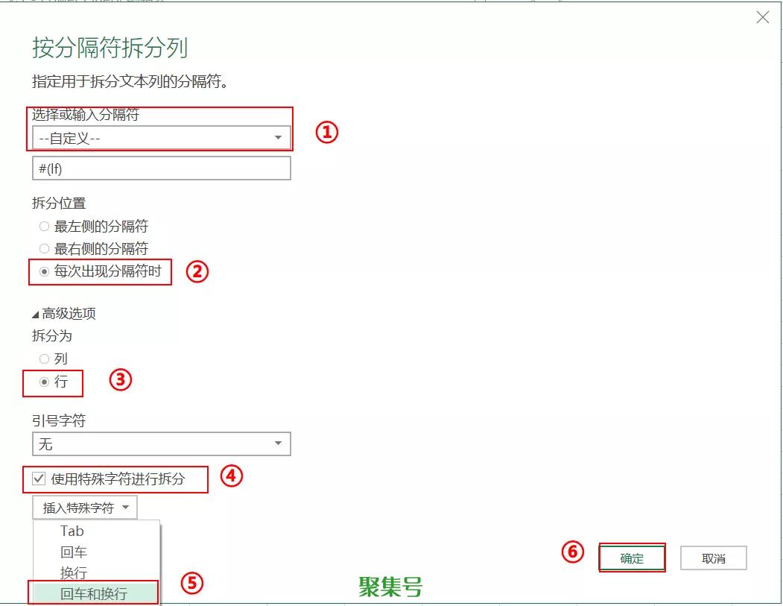The image size is (783, 606).
Task: Choose Tab from the special character list
Action: (x=72, y=531)
